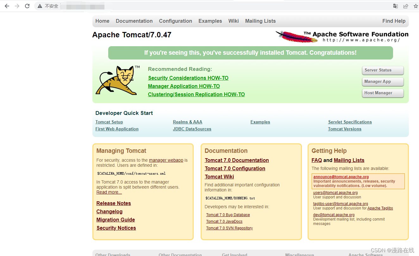Open the Home navigation item
The image size is (419, 256).
coord(103,21)
